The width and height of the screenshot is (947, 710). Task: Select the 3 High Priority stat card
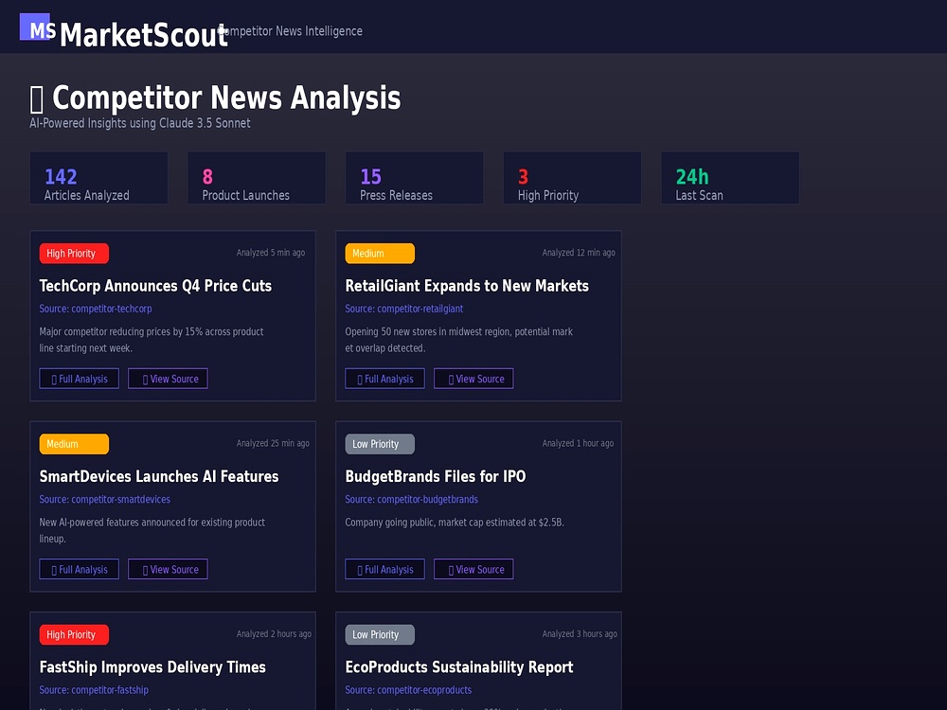[573, 178]
